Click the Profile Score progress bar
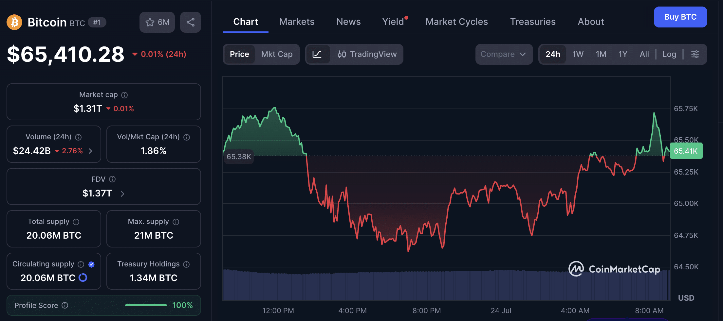Image resolution: width=723 pixels, height=321 pixels. tap(146, 305)
